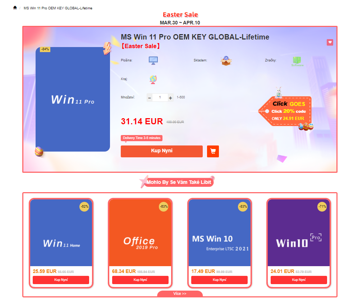Decrease quantity with the minus button
This screenshot has height=301, width=358.
click(x=150, y=98)
